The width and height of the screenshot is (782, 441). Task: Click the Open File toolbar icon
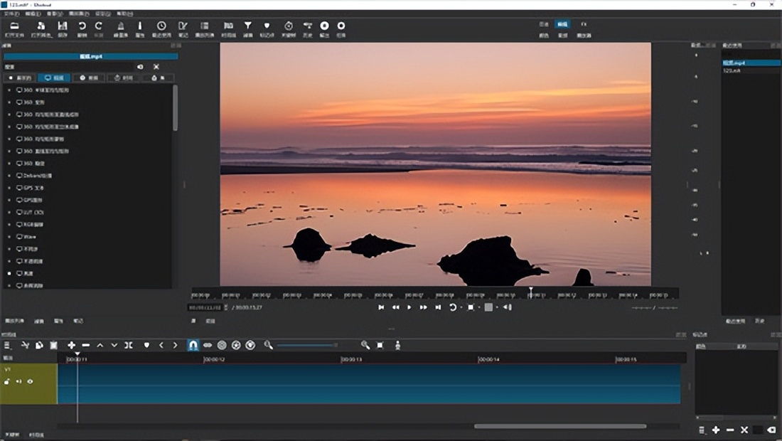(14, 26)
